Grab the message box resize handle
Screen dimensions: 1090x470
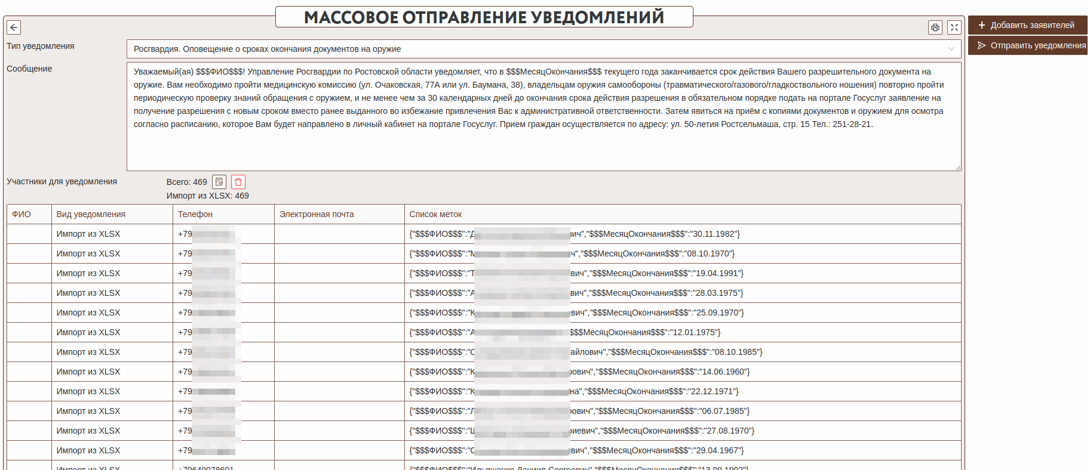[958, 168]
